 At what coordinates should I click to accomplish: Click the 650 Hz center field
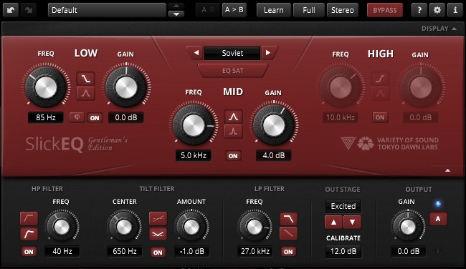pos(125,252)
